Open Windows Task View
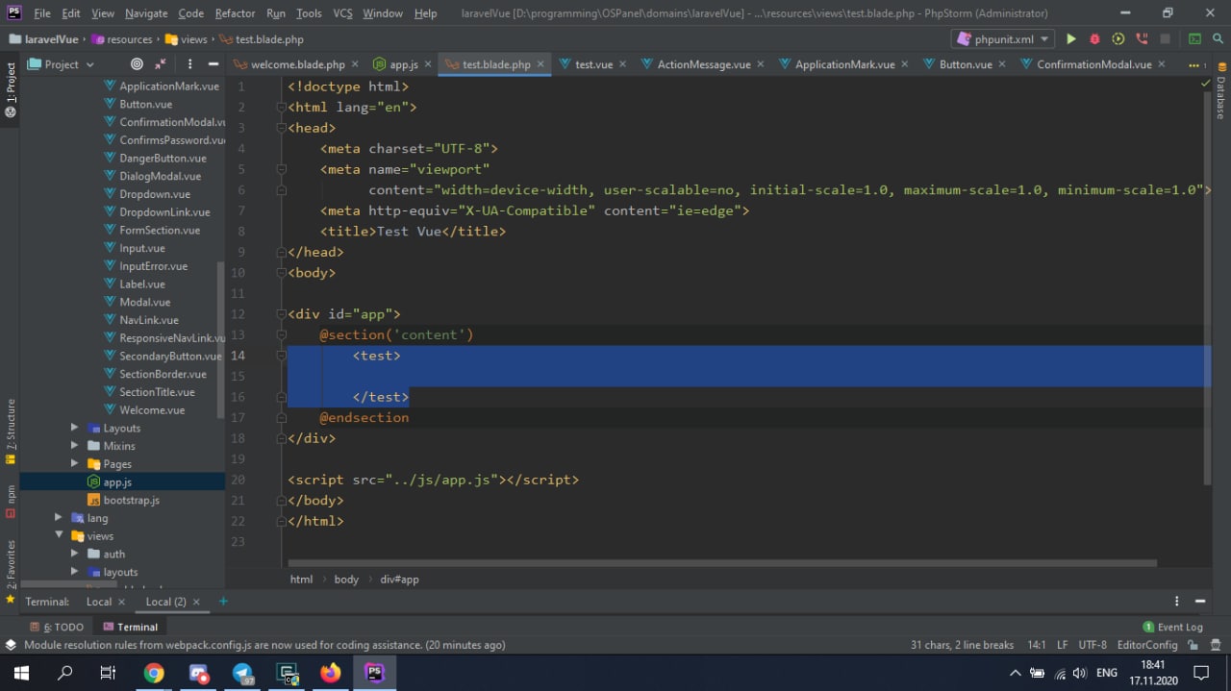This screenshot has height=691, width=1231. pos(108,673)
